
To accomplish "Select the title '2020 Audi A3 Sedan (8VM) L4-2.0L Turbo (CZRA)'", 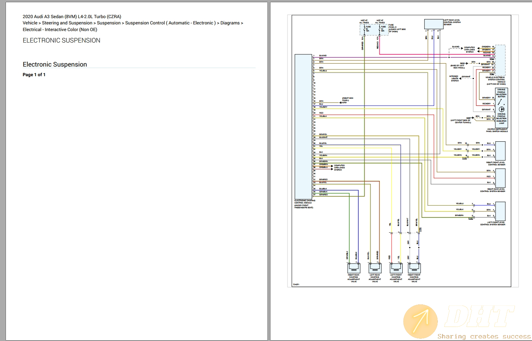I will (72, 17).
